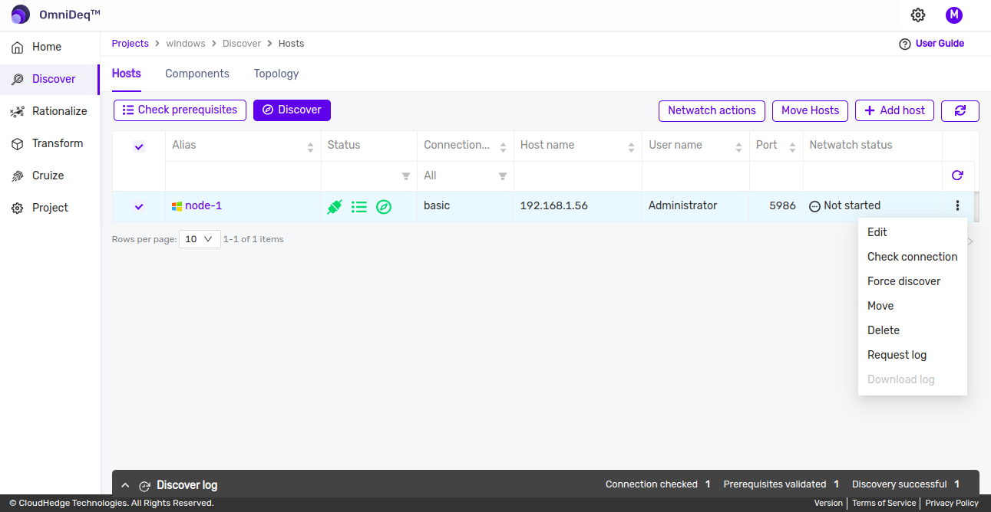Click the OmniDeq logo icon

[21, 15]
